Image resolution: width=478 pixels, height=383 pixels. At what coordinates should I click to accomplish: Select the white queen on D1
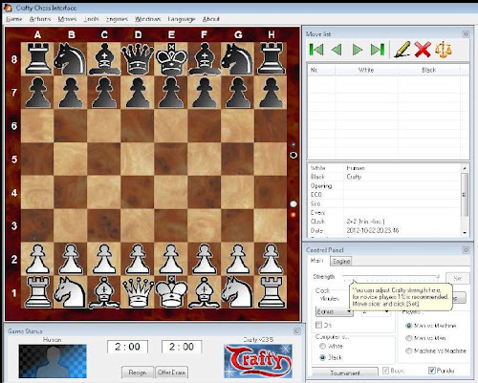[x=138, y=292]
